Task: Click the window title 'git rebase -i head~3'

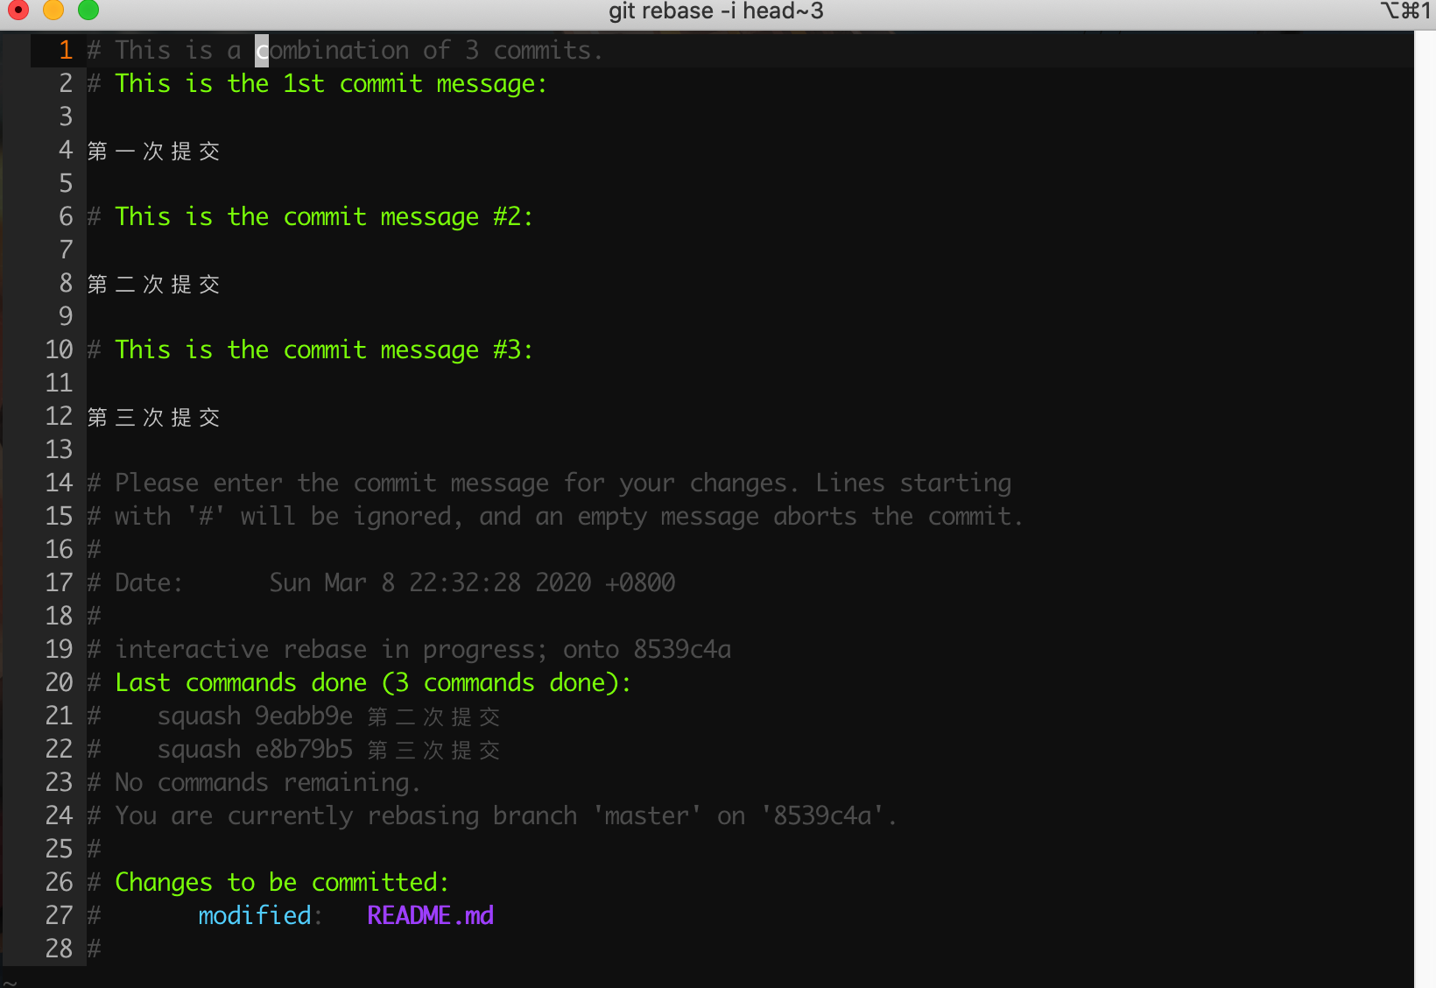Action: (715, 11)
